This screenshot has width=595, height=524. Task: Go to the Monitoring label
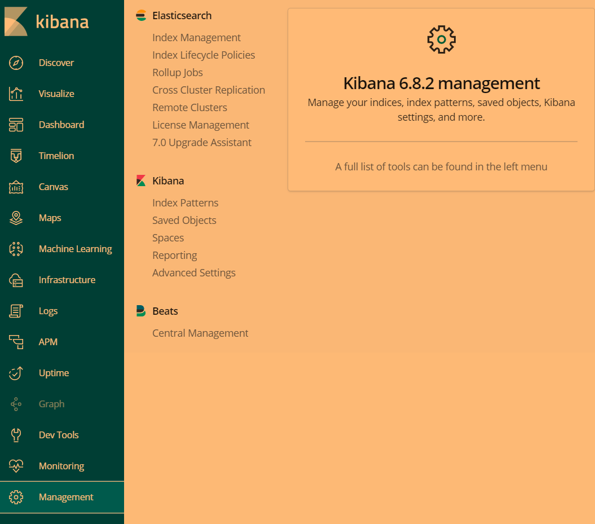pyautogui.click(x=61, y=466)
